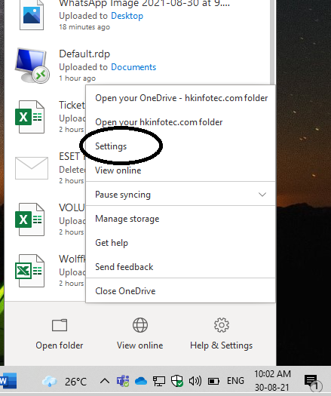
Task: Choose Settings from the menu
Action: pyautogui.click(x=180, y=146)
